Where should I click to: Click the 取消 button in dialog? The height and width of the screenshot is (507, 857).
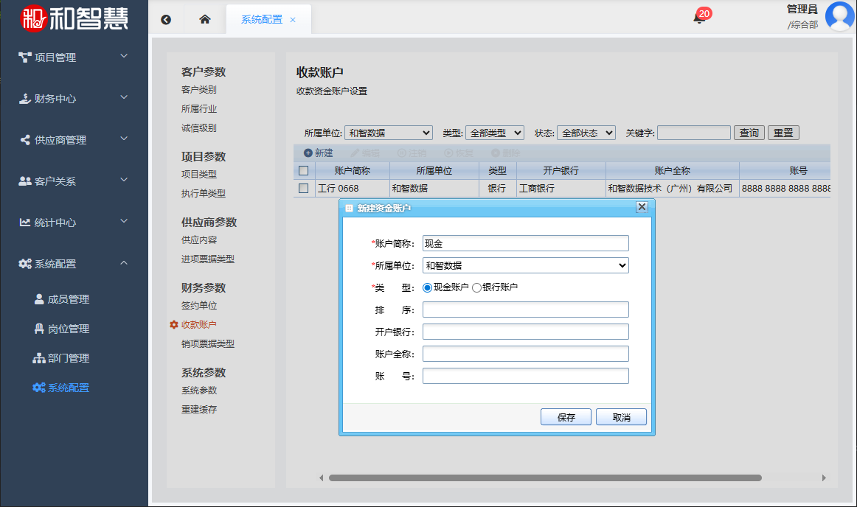click(622, 417)
